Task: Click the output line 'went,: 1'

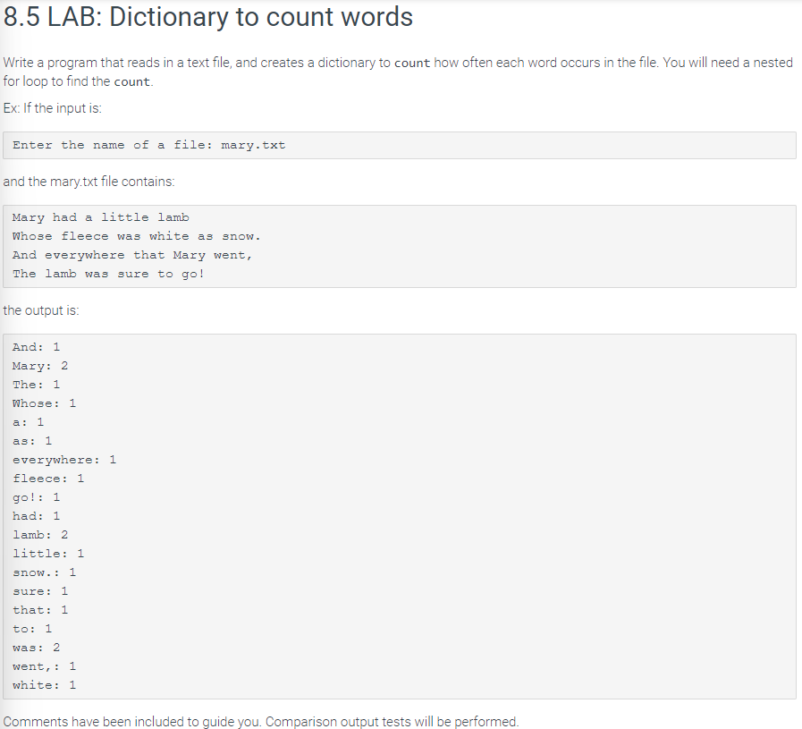Action: [x=45, y=666]
